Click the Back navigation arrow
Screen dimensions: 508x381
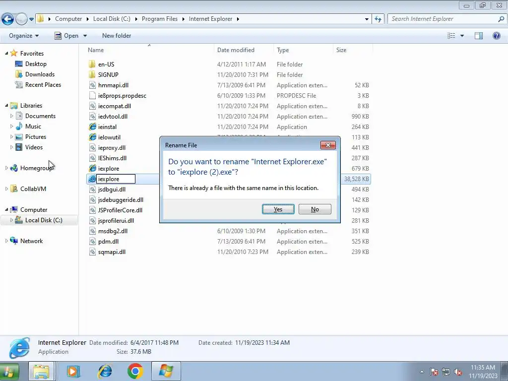(8, 19)
